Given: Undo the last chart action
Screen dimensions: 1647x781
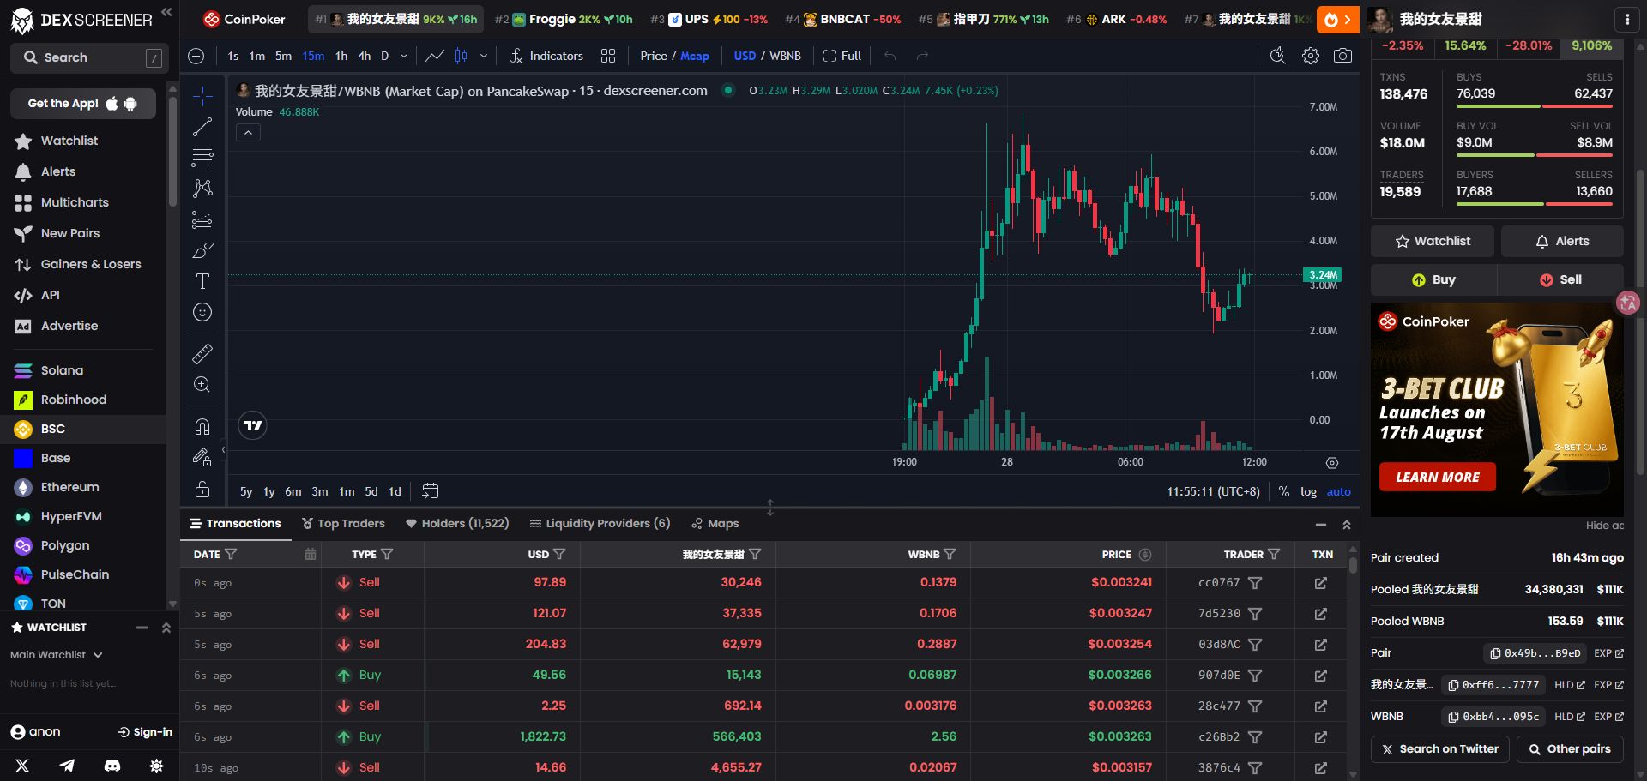Looking at the screenshot, I should tap(890, 56).
